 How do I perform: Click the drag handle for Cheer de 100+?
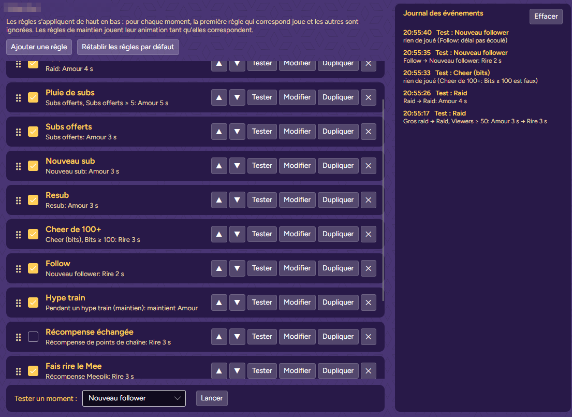18,235
